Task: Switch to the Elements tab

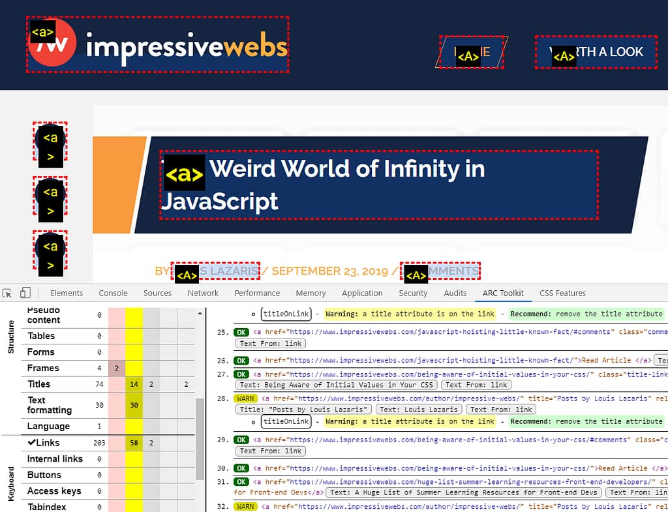Action: coord(67,294)
